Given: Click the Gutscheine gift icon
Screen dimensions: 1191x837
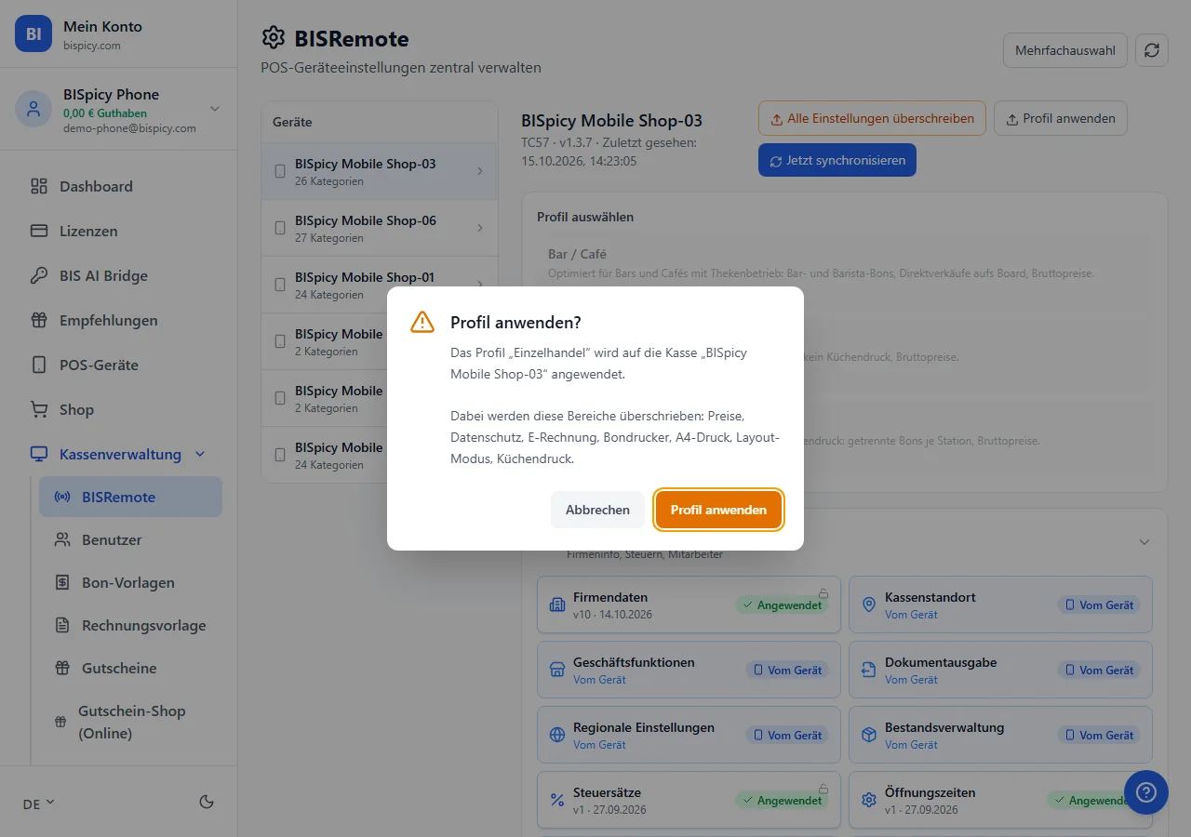Looking at the screenshot, I should pyautogui.click(x=62, y=668).
